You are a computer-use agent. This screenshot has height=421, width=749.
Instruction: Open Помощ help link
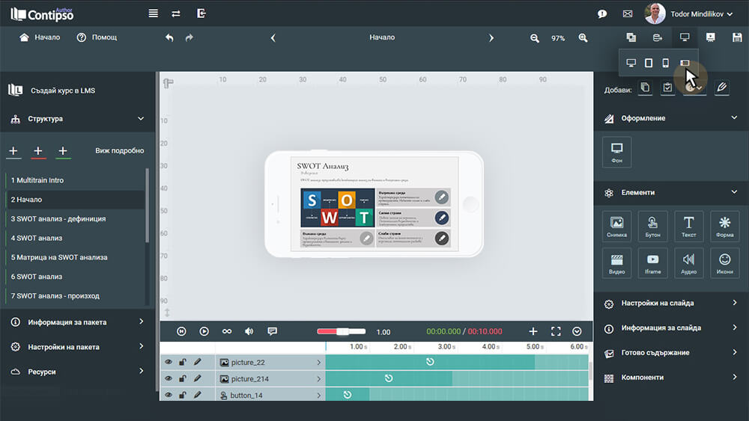click(97, 37)
